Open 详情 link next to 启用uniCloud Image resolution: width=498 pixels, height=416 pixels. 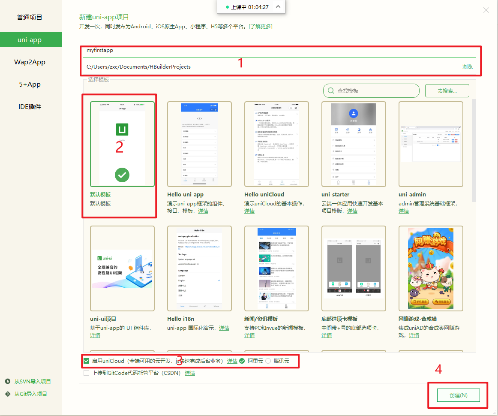(x=232, y=361)
